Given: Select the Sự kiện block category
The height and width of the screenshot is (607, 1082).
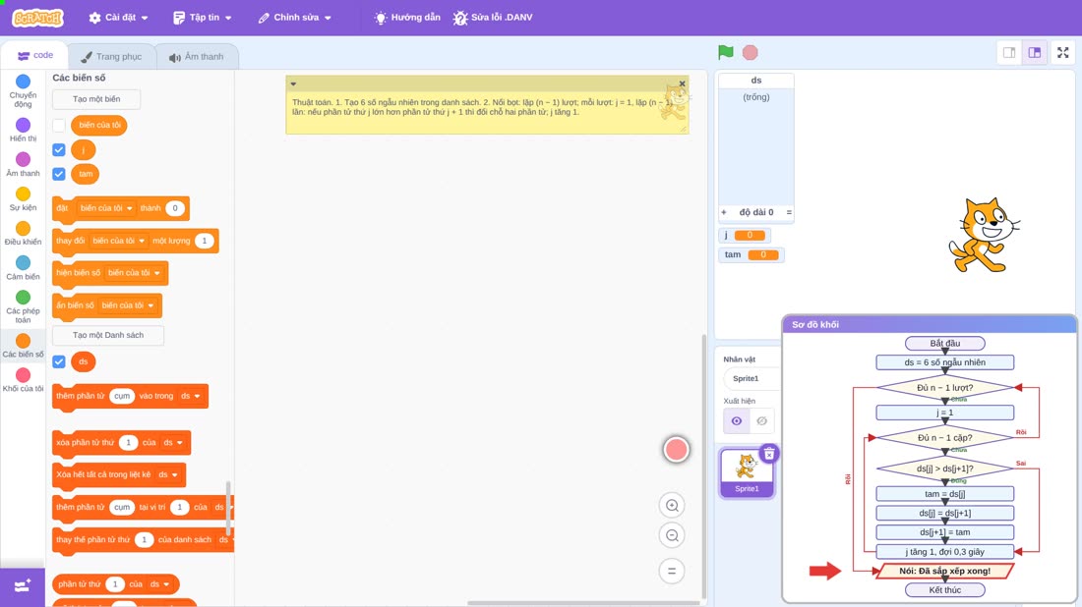Looking at the screenshot, I should click(23, 198).
